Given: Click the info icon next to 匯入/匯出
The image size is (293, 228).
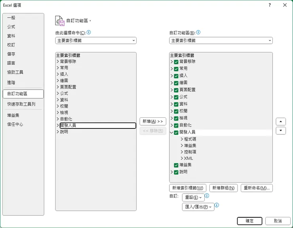Looking at the screenshot, I should click(x=217, y=205).
